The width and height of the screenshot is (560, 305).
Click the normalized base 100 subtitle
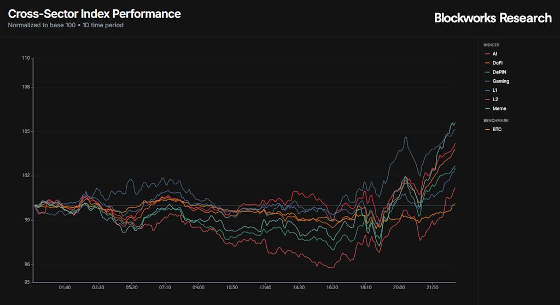(66, 25)
